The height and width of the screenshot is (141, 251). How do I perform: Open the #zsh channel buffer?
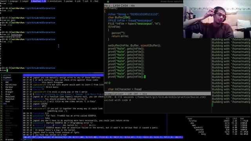coord(8,101)
